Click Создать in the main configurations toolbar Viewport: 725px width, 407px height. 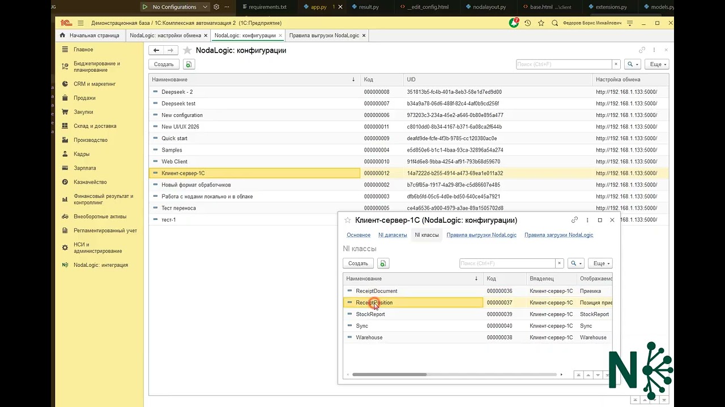pos(164,64)
